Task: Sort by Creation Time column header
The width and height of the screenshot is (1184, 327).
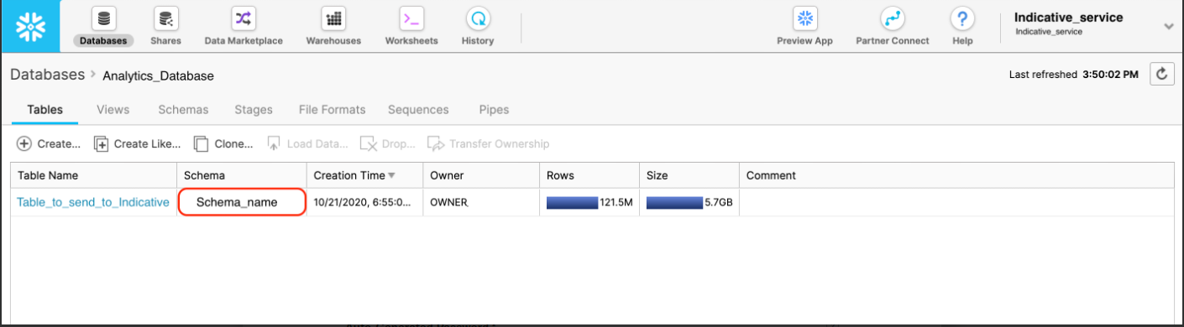Action: point(365,175)
